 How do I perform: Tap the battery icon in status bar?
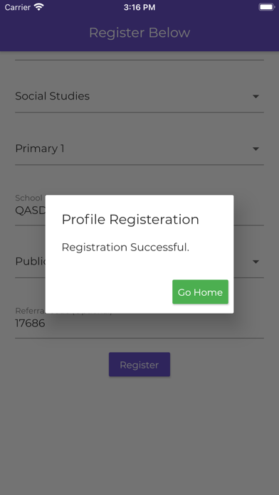(267, 7)
